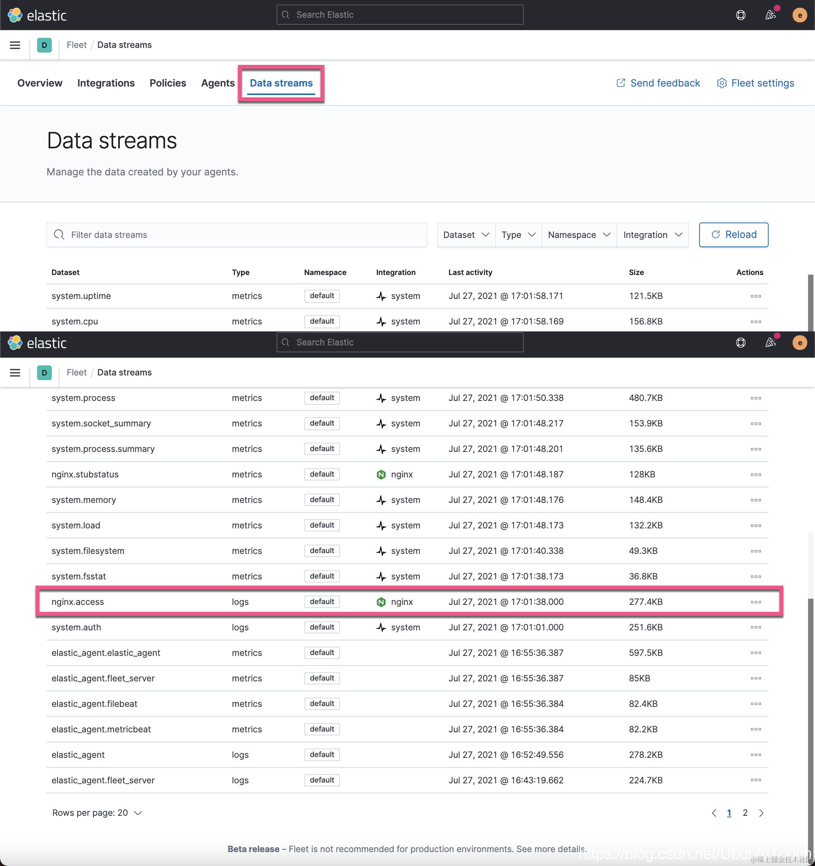Screen dimensions: 815x866
Task: Click the Reload button
Action: click(733, 235)
